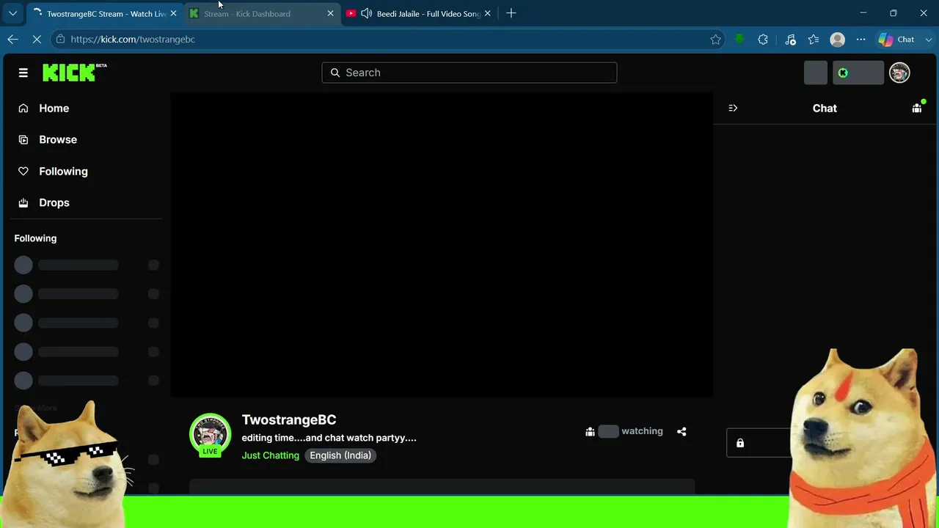Open the browser favorites list icon
This screenshot has height=528, width=939.
[x=814, y=40]
